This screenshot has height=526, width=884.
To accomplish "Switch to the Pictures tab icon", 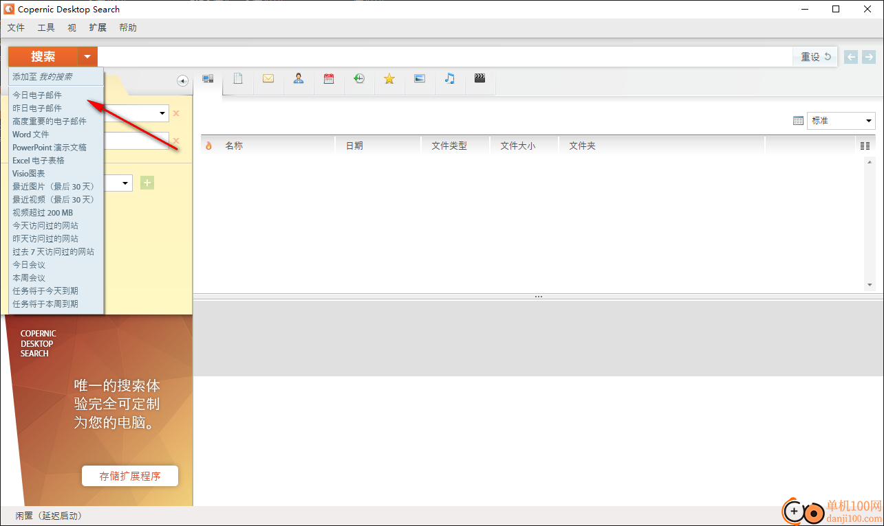I will click(x=420, y=78).
